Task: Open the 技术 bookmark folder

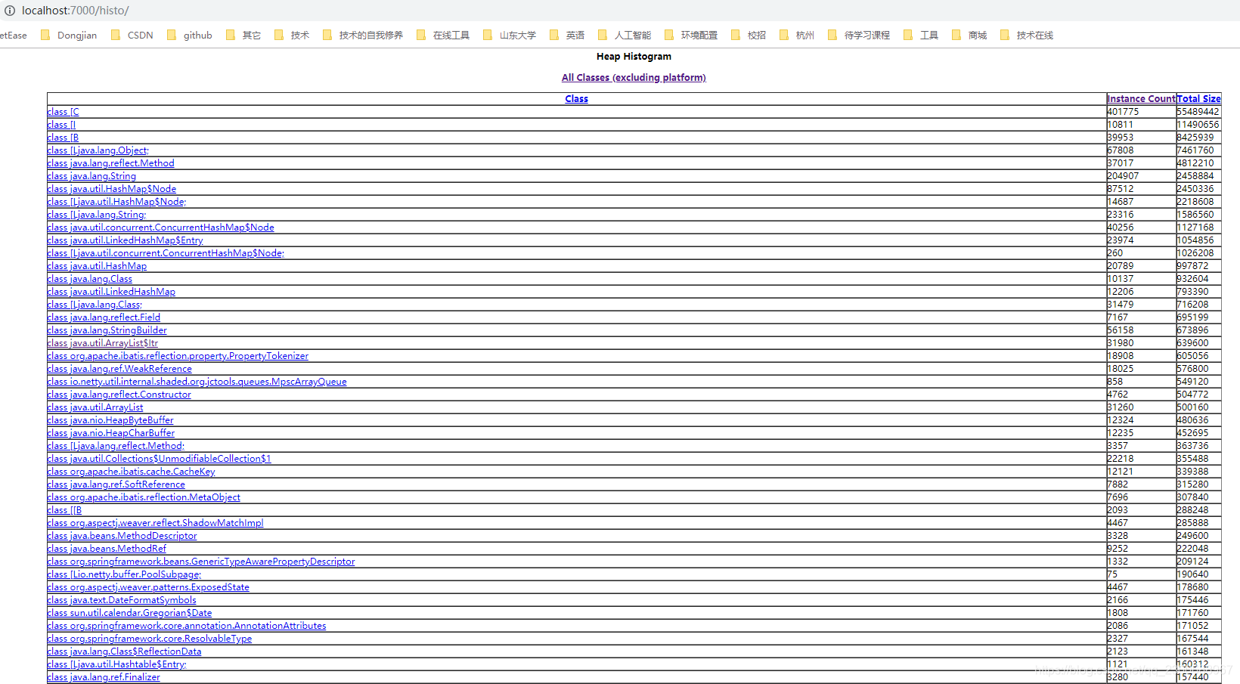Action: [x=292, y=35]
